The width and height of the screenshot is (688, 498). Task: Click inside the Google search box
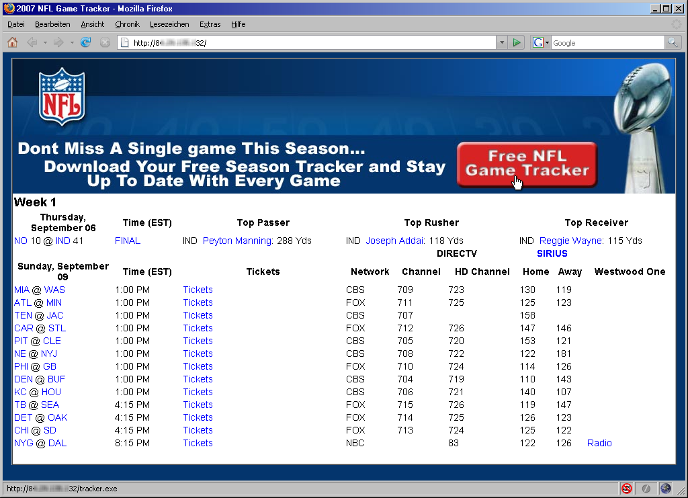tap(607, 42)
